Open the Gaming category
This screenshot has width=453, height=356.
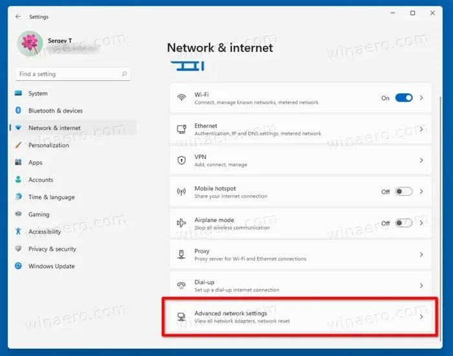click(72, 215)
